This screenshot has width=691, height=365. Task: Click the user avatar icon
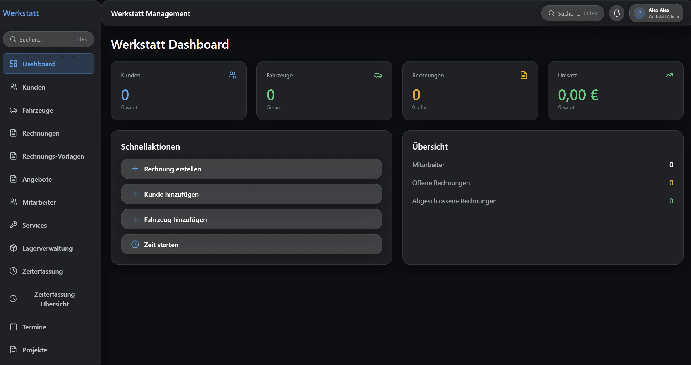pos(640,13)
